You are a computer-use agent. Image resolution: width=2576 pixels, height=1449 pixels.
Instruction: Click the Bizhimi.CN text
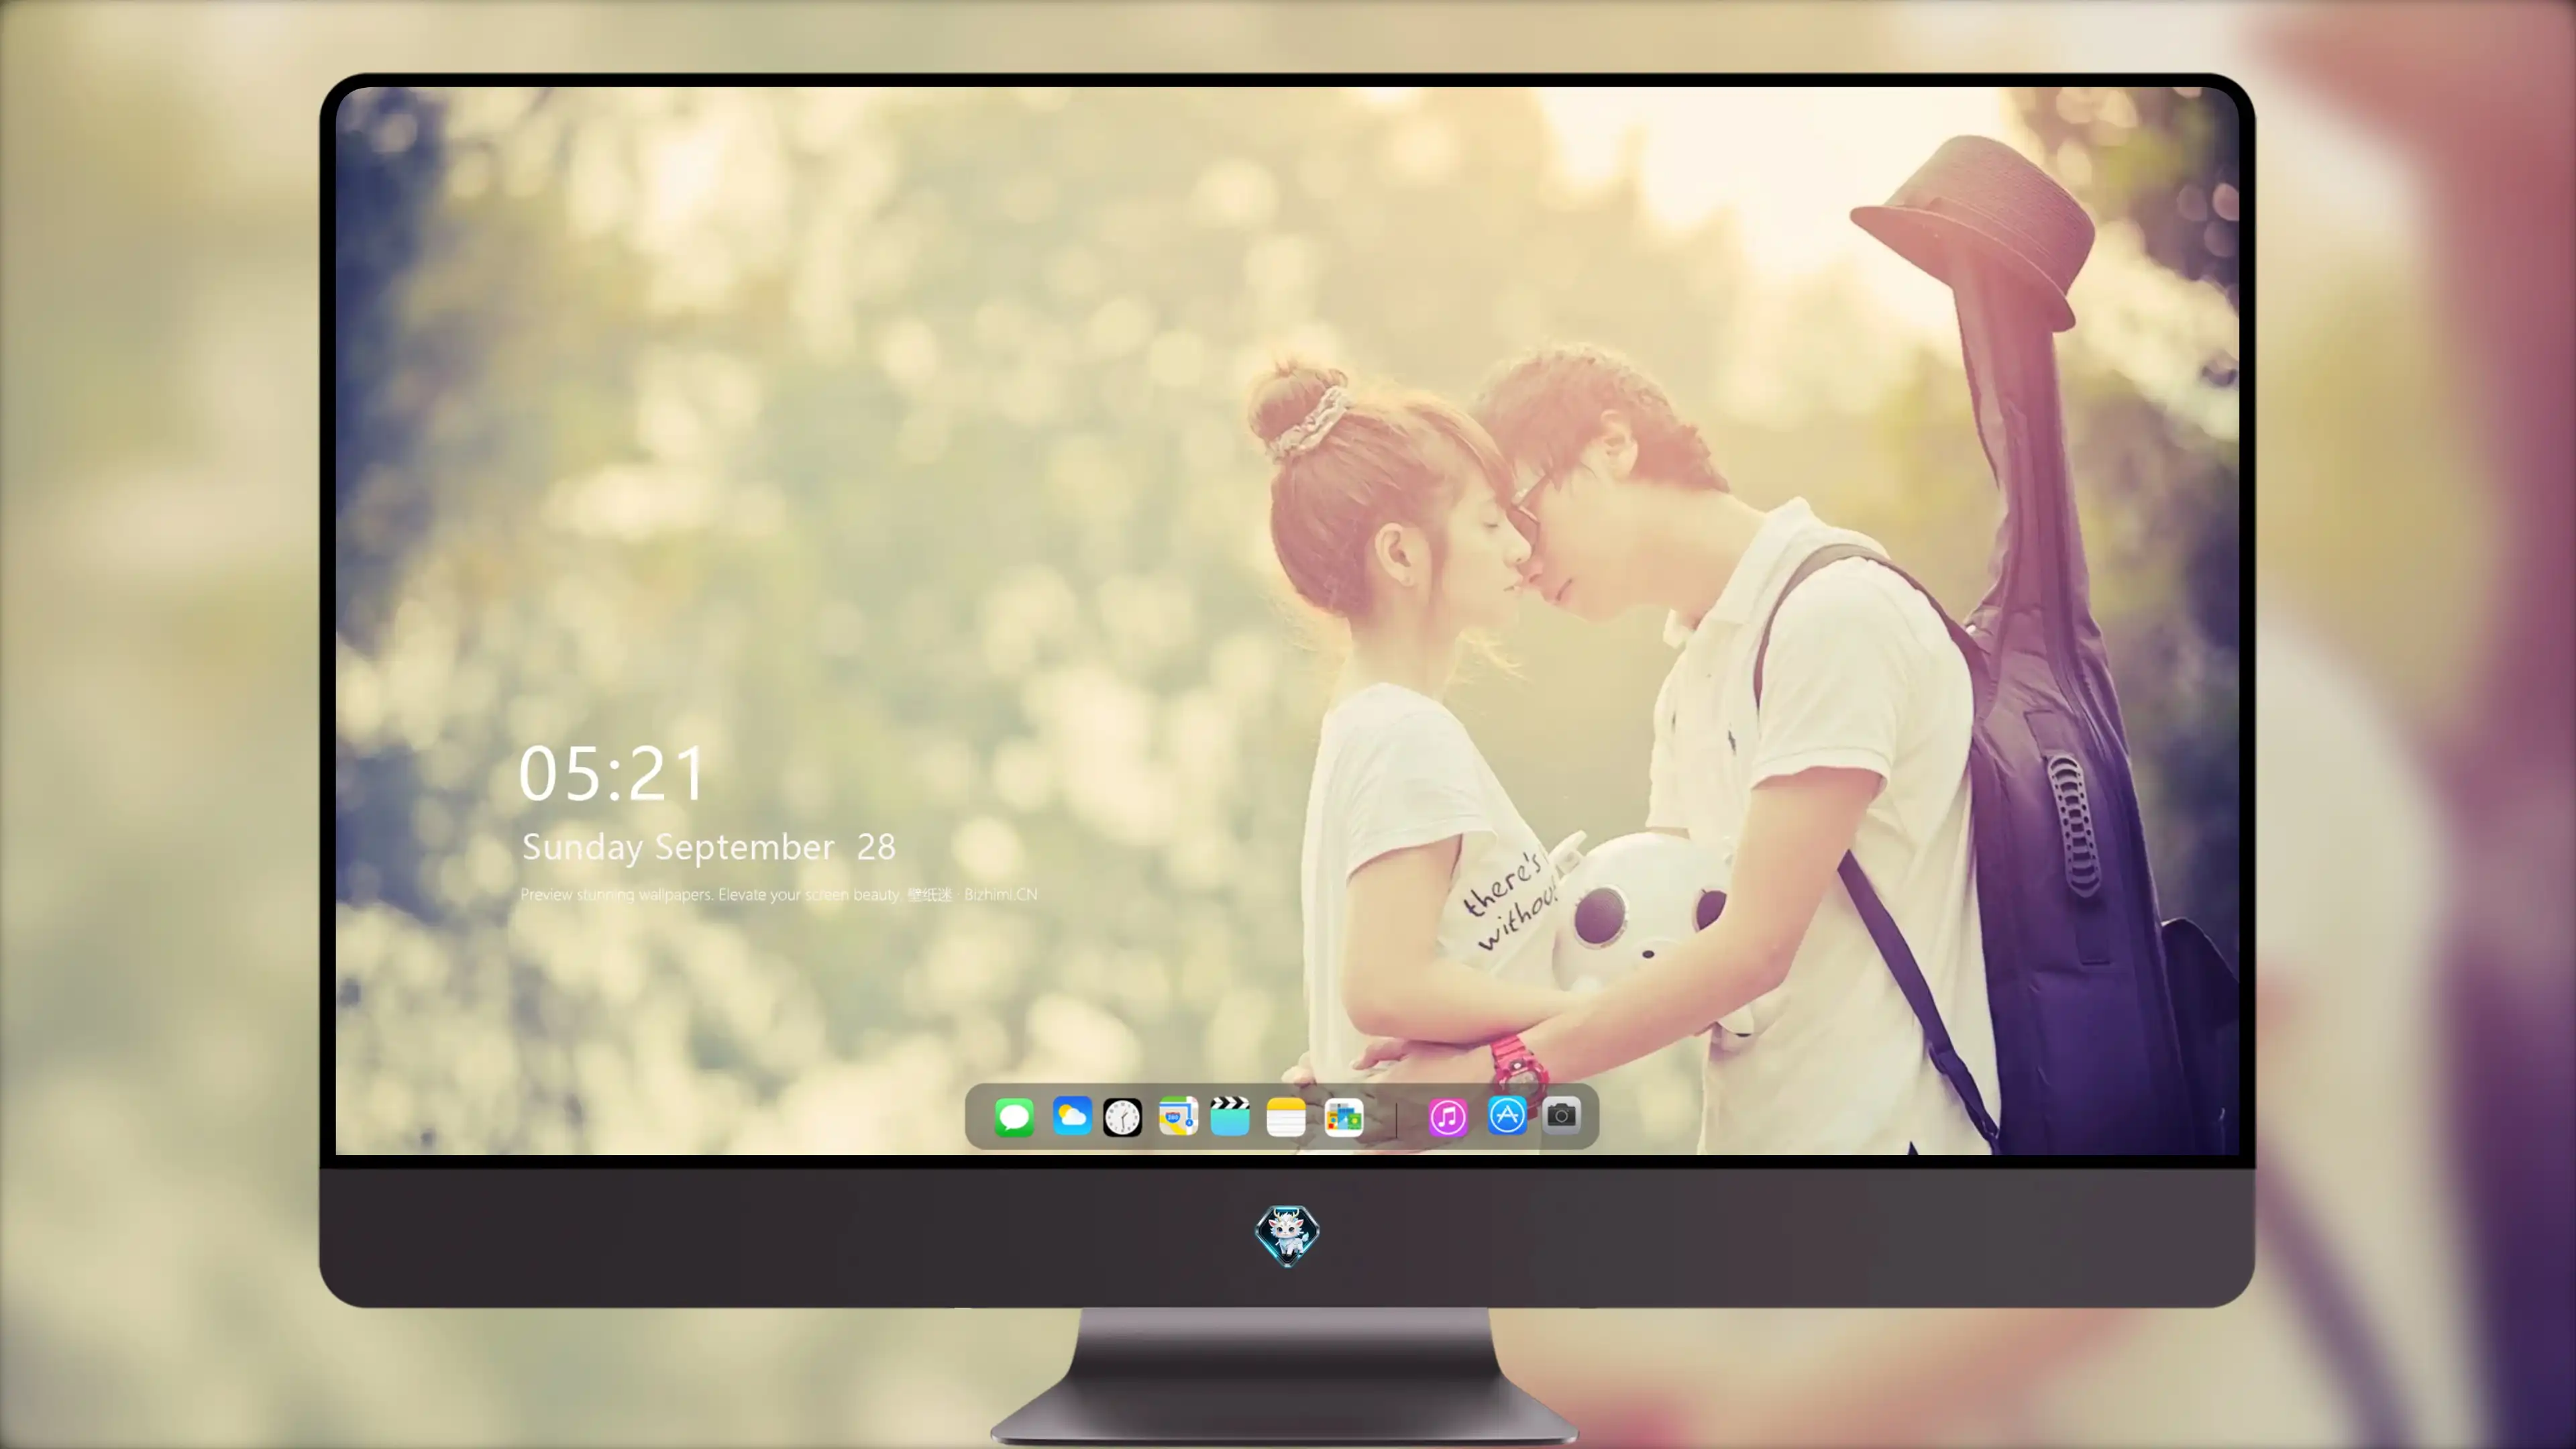(1000, 895)
